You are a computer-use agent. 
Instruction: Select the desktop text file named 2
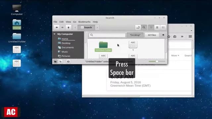(x=17, y=65)
